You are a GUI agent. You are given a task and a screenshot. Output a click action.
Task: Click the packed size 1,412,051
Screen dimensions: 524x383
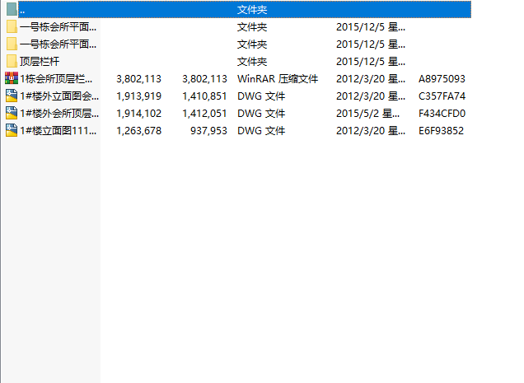(204, 114)
